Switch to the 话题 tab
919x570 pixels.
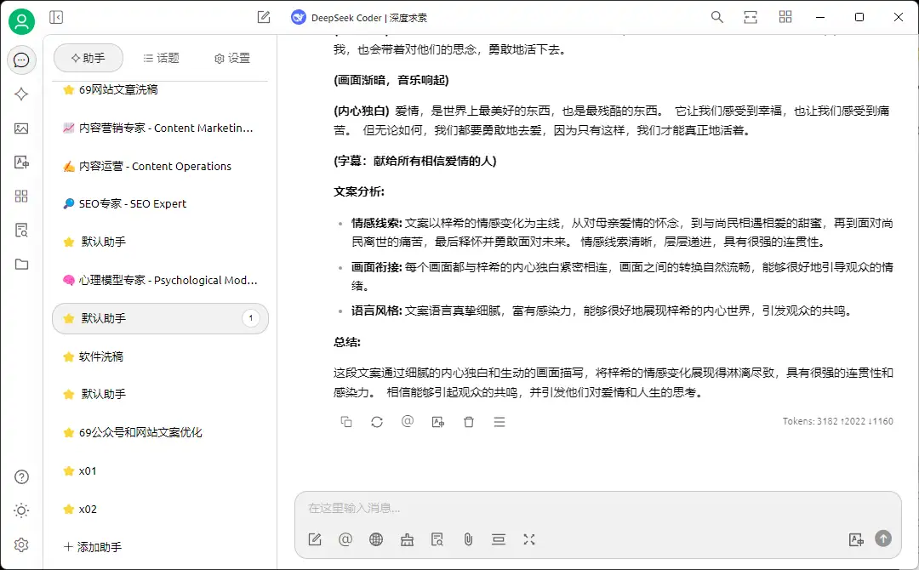coord(162,58)
